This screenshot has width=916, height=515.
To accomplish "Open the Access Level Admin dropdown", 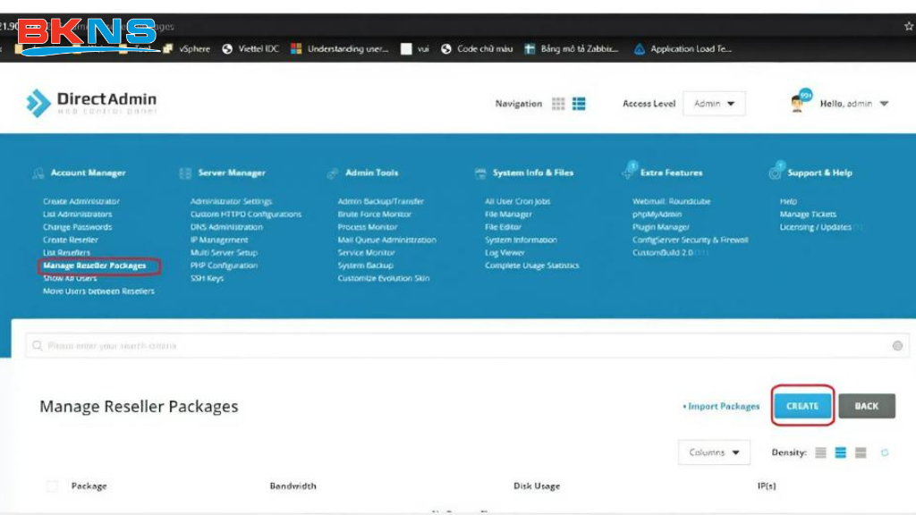I will (713, 103).
